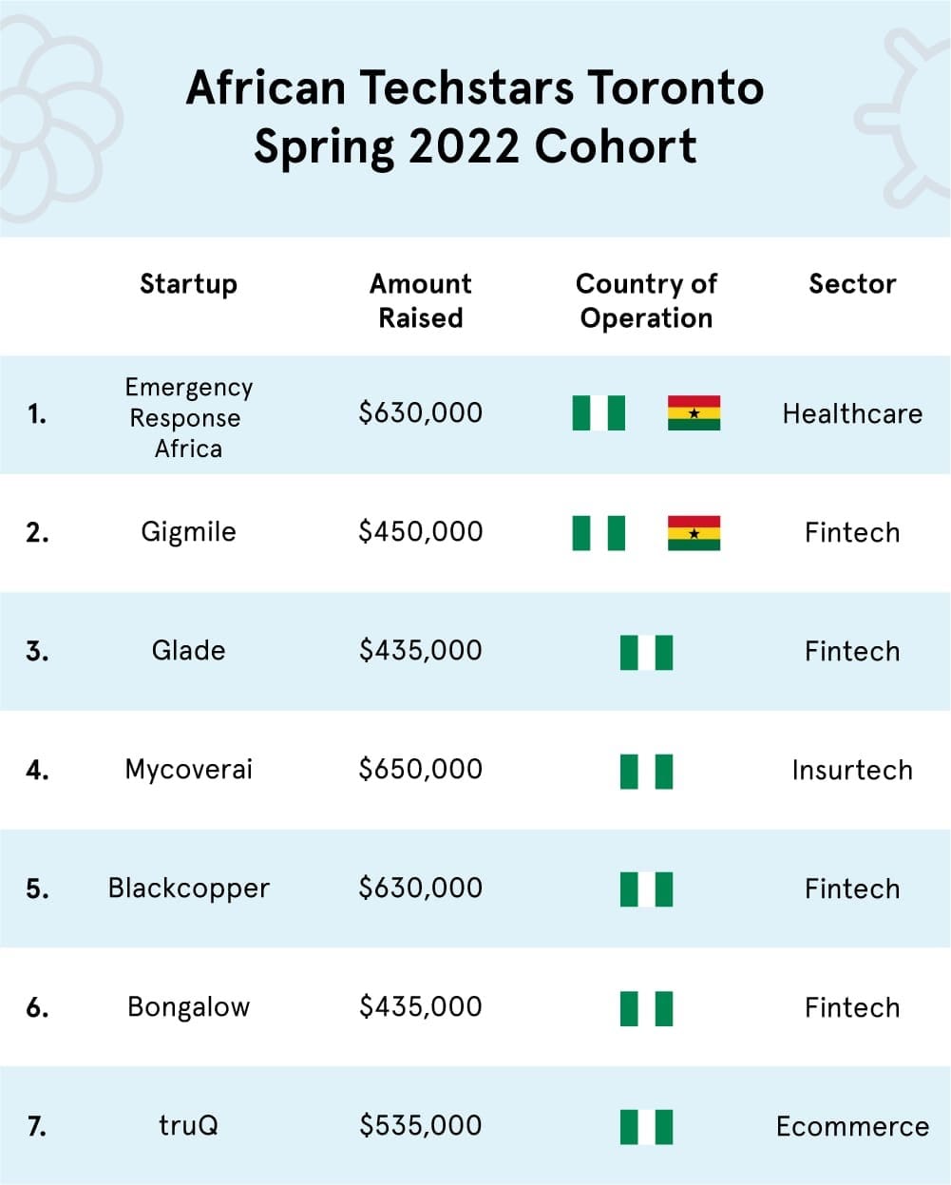
Task: Click Ghana flag in Gigmile row
Action: click(x=694, y=533)
